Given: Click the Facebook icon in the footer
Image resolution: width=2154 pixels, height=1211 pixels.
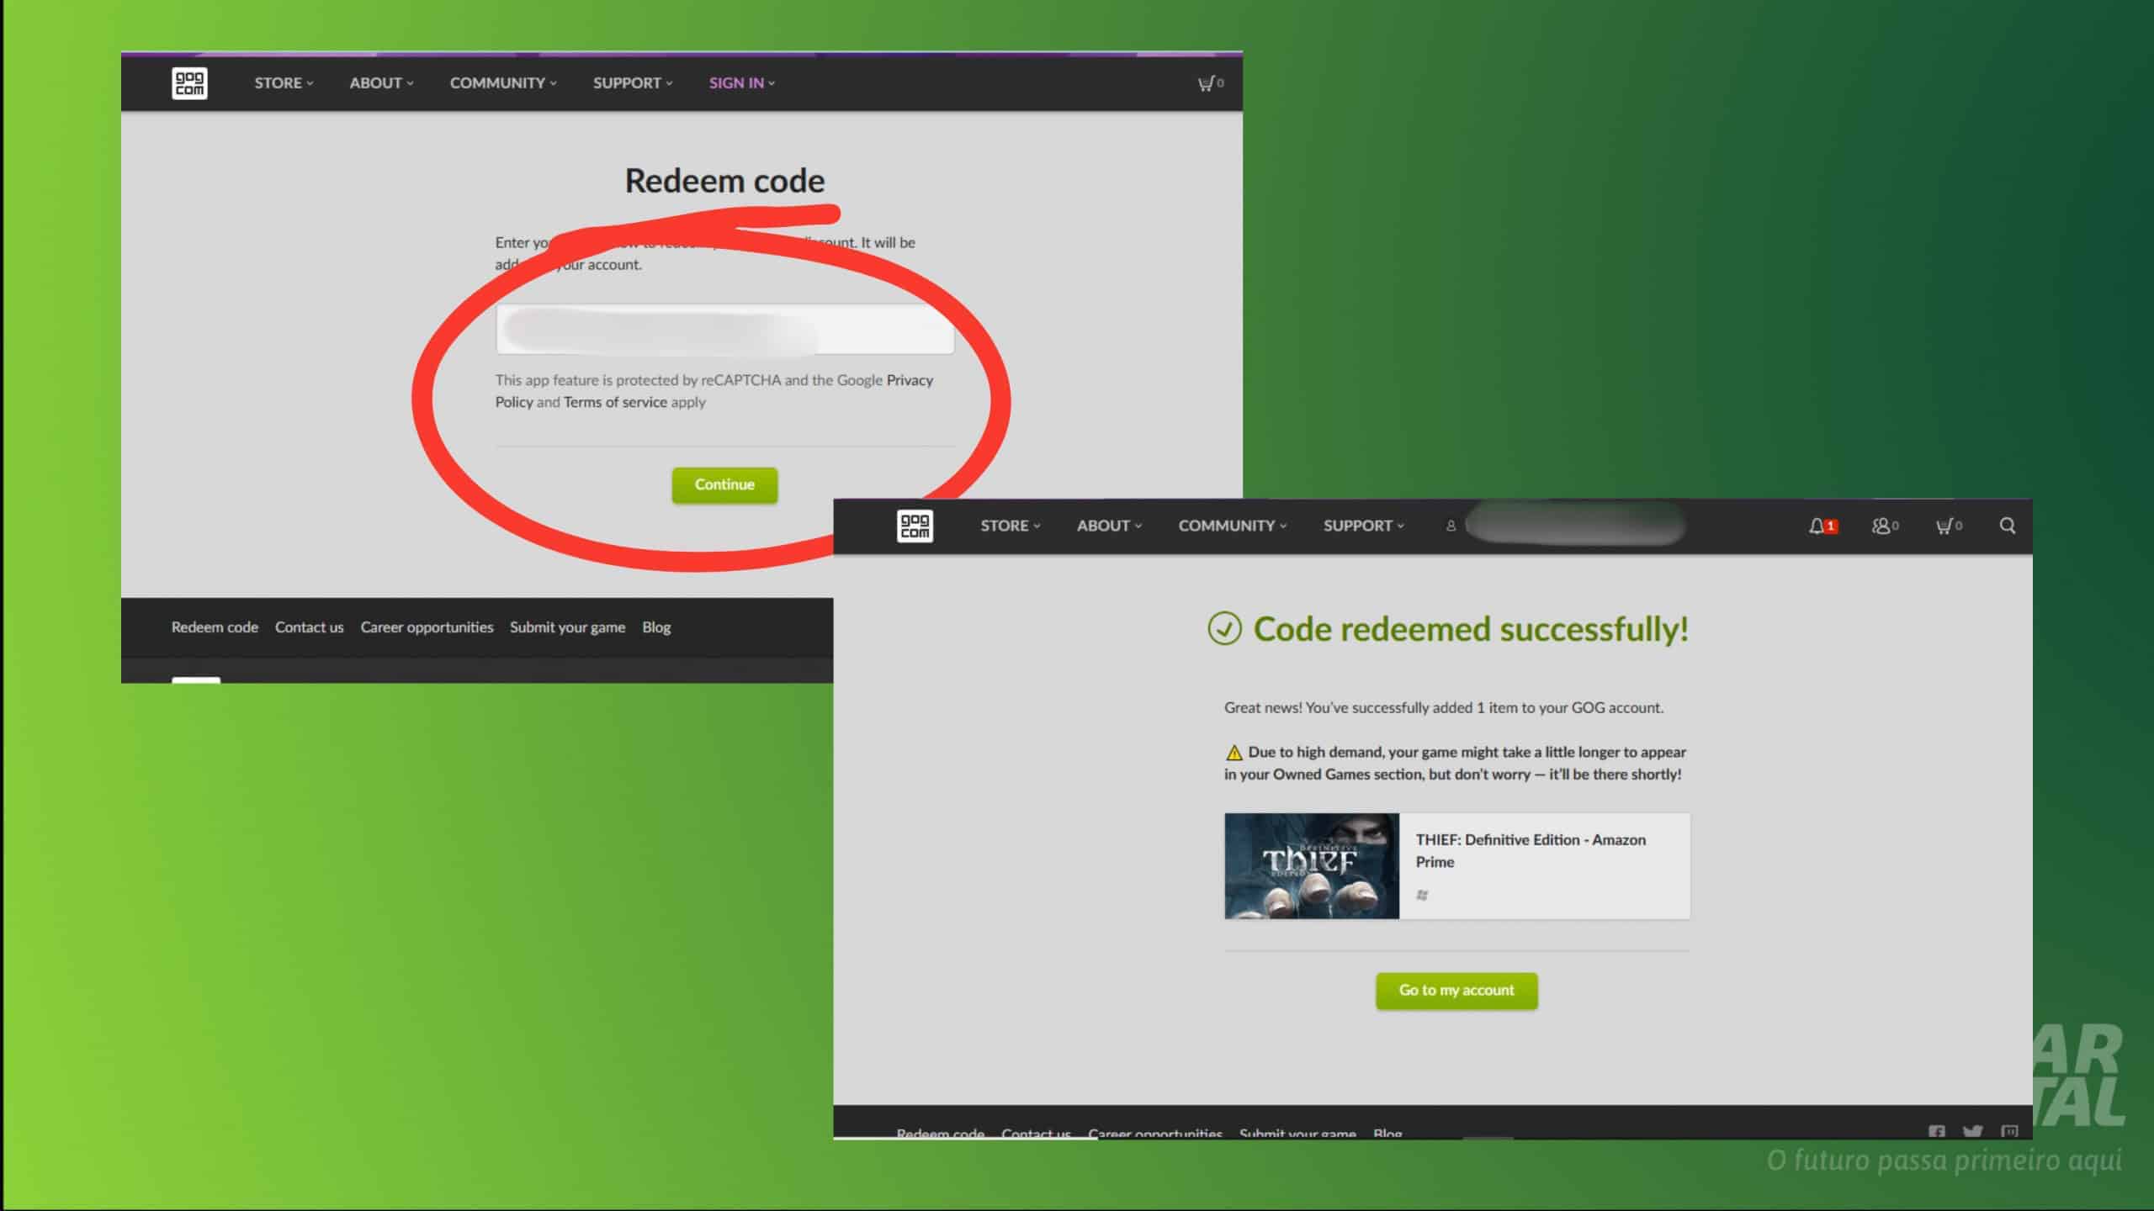Looking at the screenshot, I should (1937, 1132).
